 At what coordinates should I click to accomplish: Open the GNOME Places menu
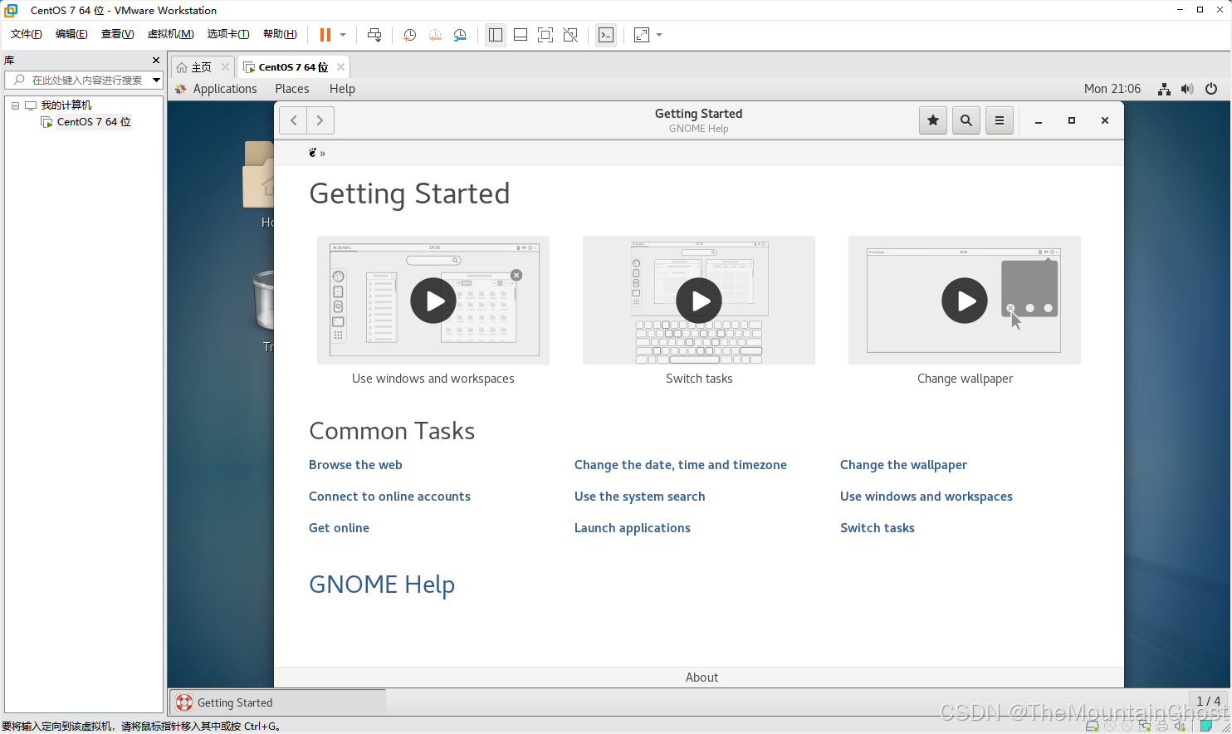292,89
